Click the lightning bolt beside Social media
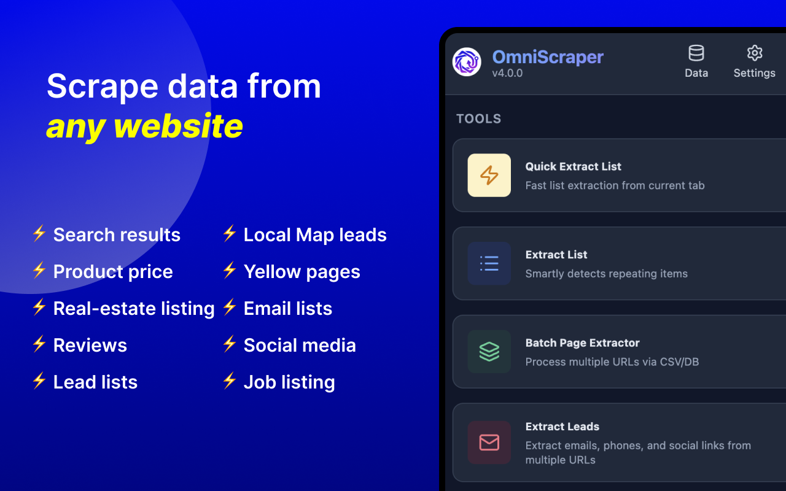 (x=230, y=344)
